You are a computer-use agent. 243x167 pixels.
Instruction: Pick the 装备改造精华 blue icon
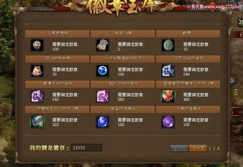[103, 122]
